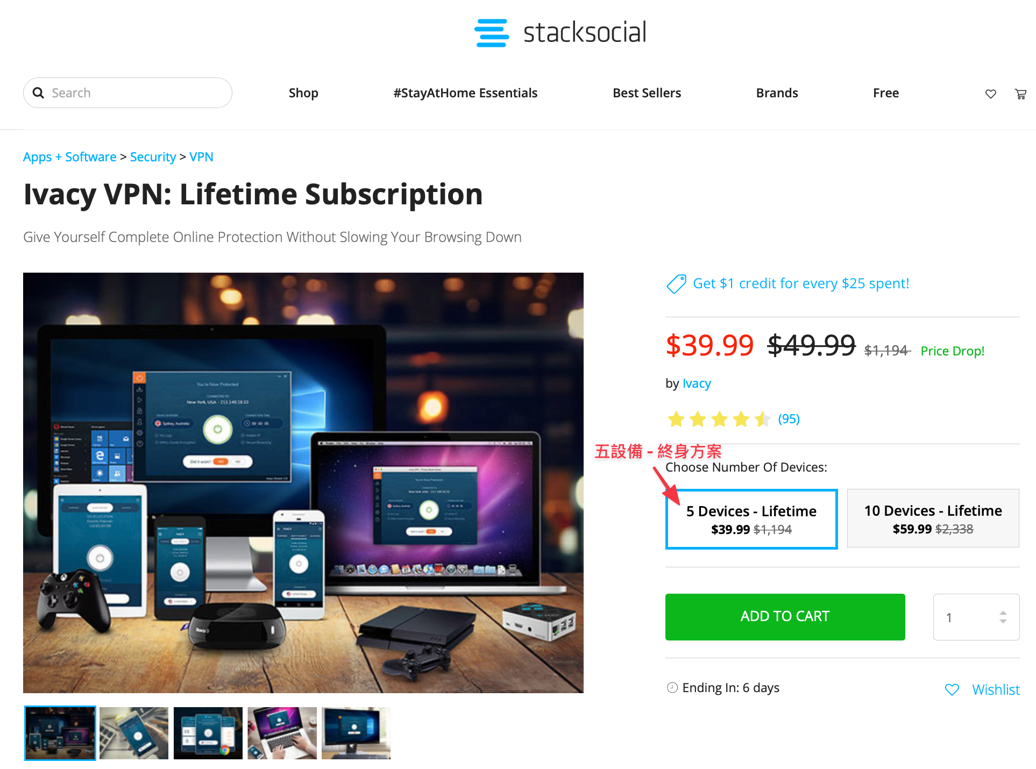Increase quantity with the stepper arrow

tap(1003, 613)
